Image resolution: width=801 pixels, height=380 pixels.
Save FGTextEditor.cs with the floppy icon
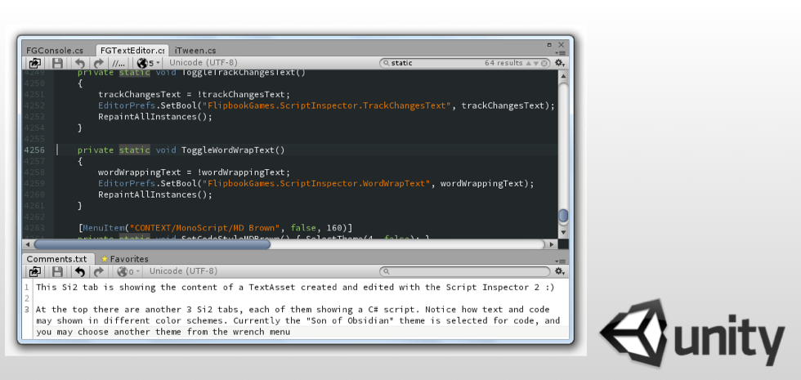tap(58, 64)
